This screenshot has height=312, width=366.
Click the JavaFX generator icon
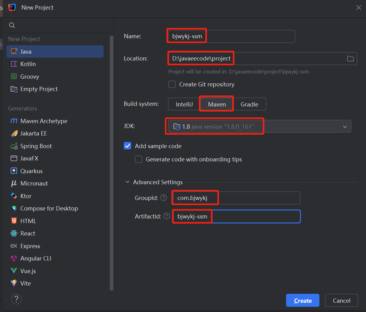pyautogui.click(x=14, y=158)
